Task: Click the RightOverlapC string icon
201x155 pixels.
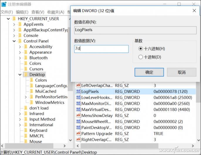Action: [78, 139]
